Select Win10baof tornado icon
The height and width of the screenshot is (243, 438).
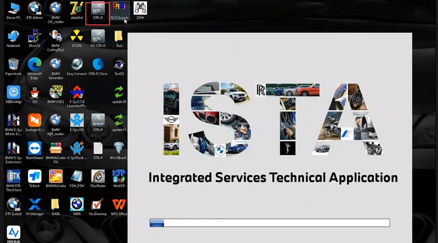tap(119, 151)
